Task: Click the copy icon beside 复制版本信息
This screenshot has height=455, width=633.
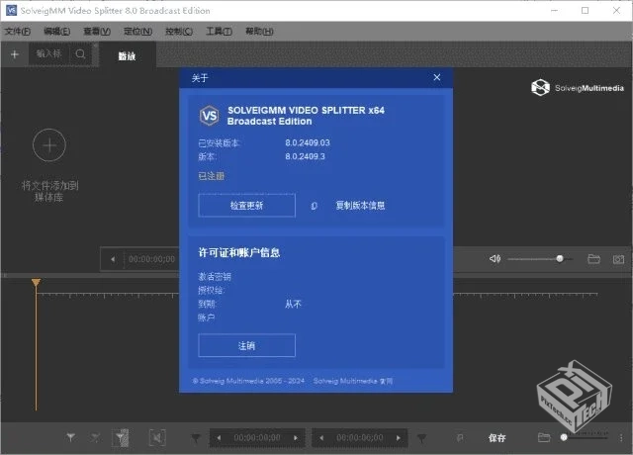Action: 315,206
